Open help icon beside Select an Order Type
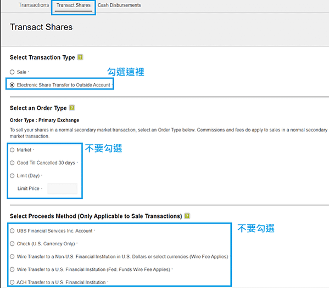The height and width of the screenshot is (288, 329). coord(72,108)
